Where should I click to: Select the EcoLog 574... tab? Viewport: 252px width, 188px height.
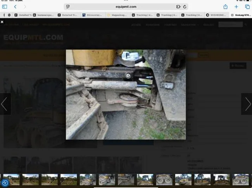pyautogui.click(x=241, y=15)
